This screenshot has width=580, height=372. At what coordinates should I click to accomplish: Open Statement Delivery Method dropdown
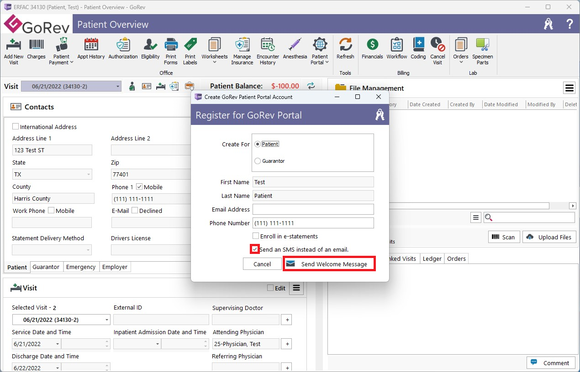tap(88, 250)
